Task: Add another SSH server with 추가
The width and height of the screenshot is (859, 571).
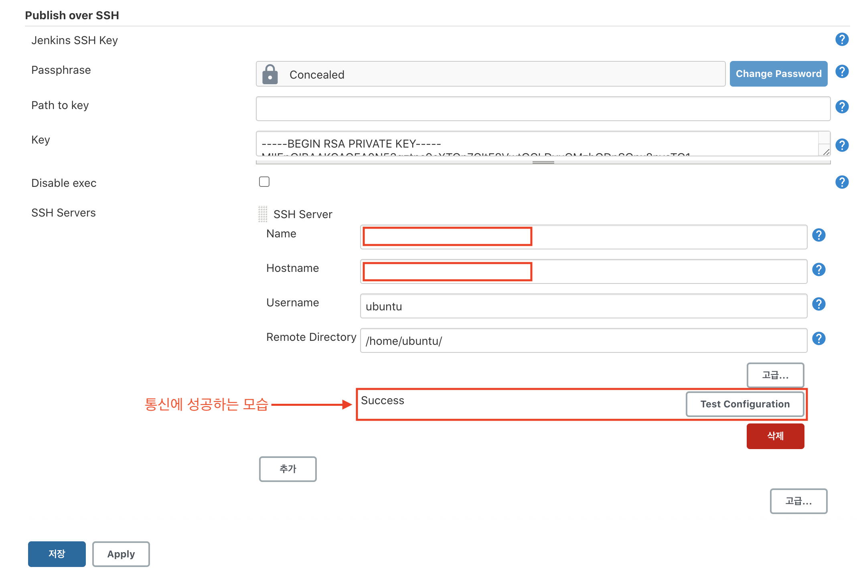Action: pos(288,469)
